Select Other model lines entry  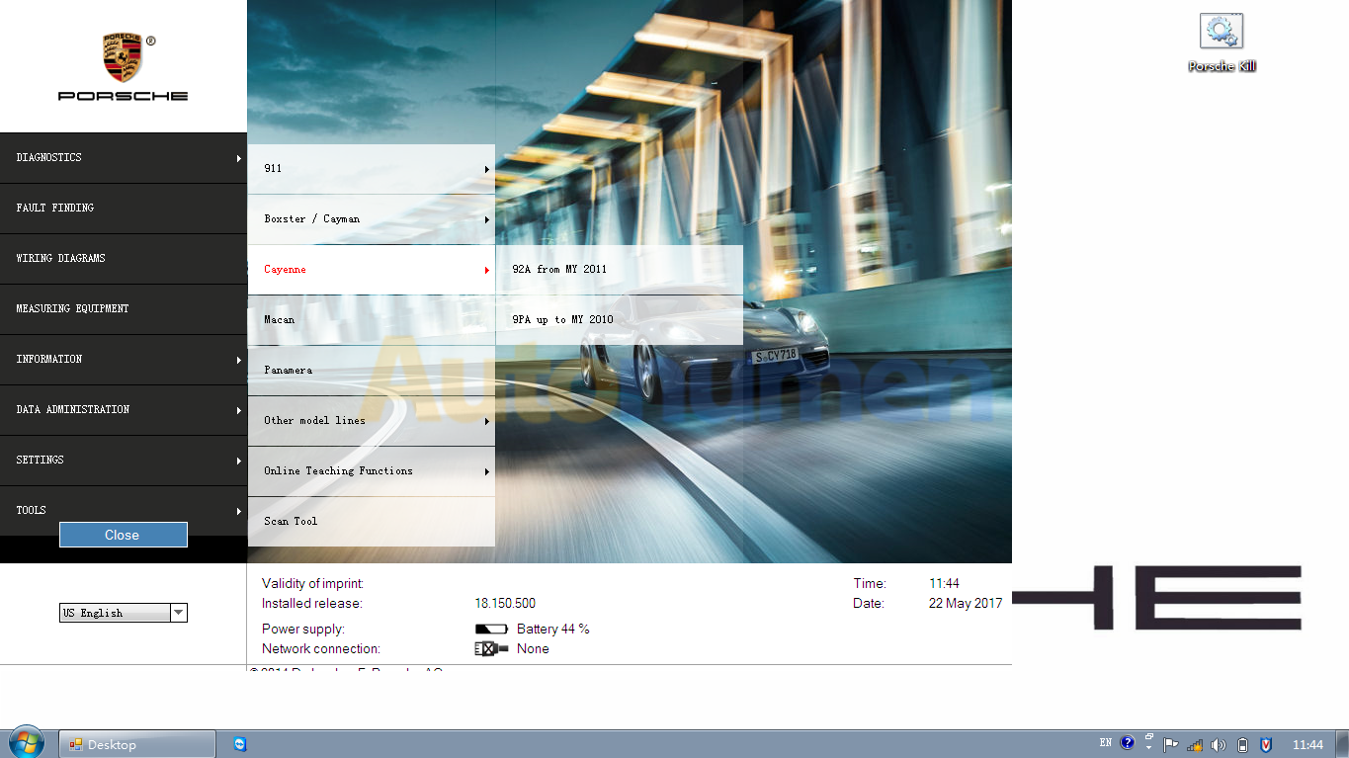click(372, 421)
